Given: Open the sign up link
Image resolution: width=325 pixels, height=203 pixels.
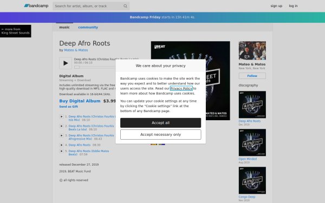Looking at the screenshot, I should coord(276,6).
